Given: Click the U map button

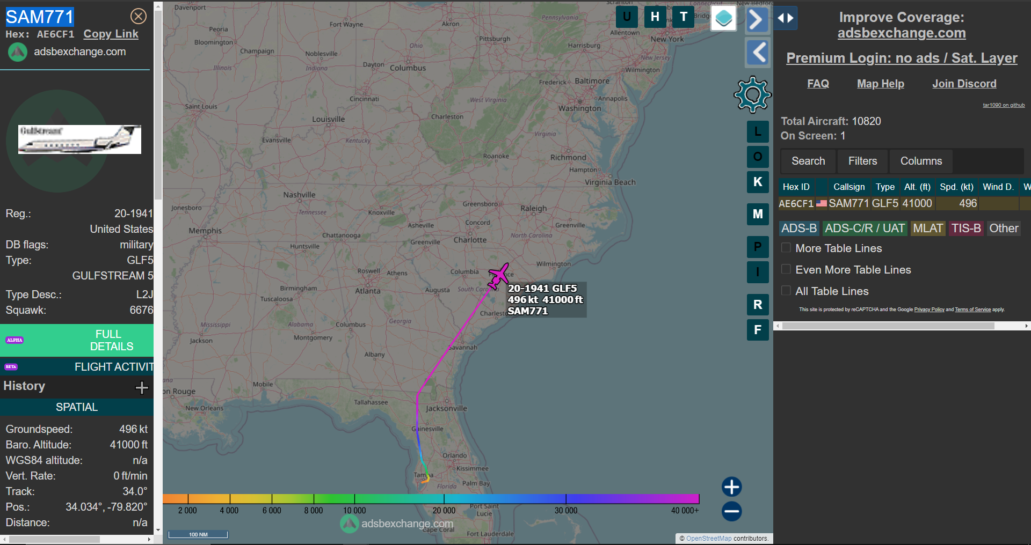Looking at the screenshot, I should point(627,17).
